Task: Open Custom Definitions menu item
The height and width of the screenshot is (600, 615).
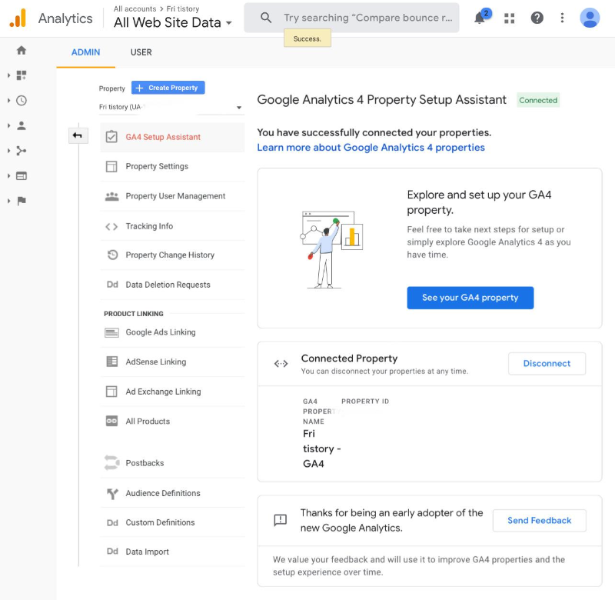Action: pos(172,523)
